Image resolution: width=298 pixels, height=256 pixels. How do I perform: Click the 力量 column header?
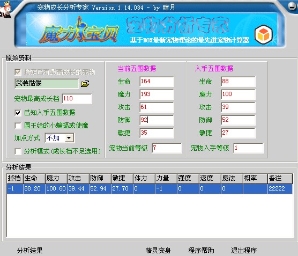click(x=166, y=179)
